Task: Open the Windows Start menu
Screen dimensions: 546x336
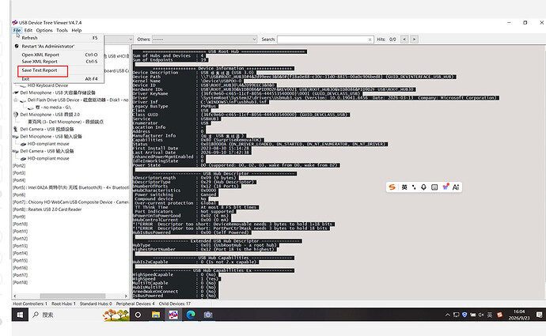Action: (x=21, y=315)
